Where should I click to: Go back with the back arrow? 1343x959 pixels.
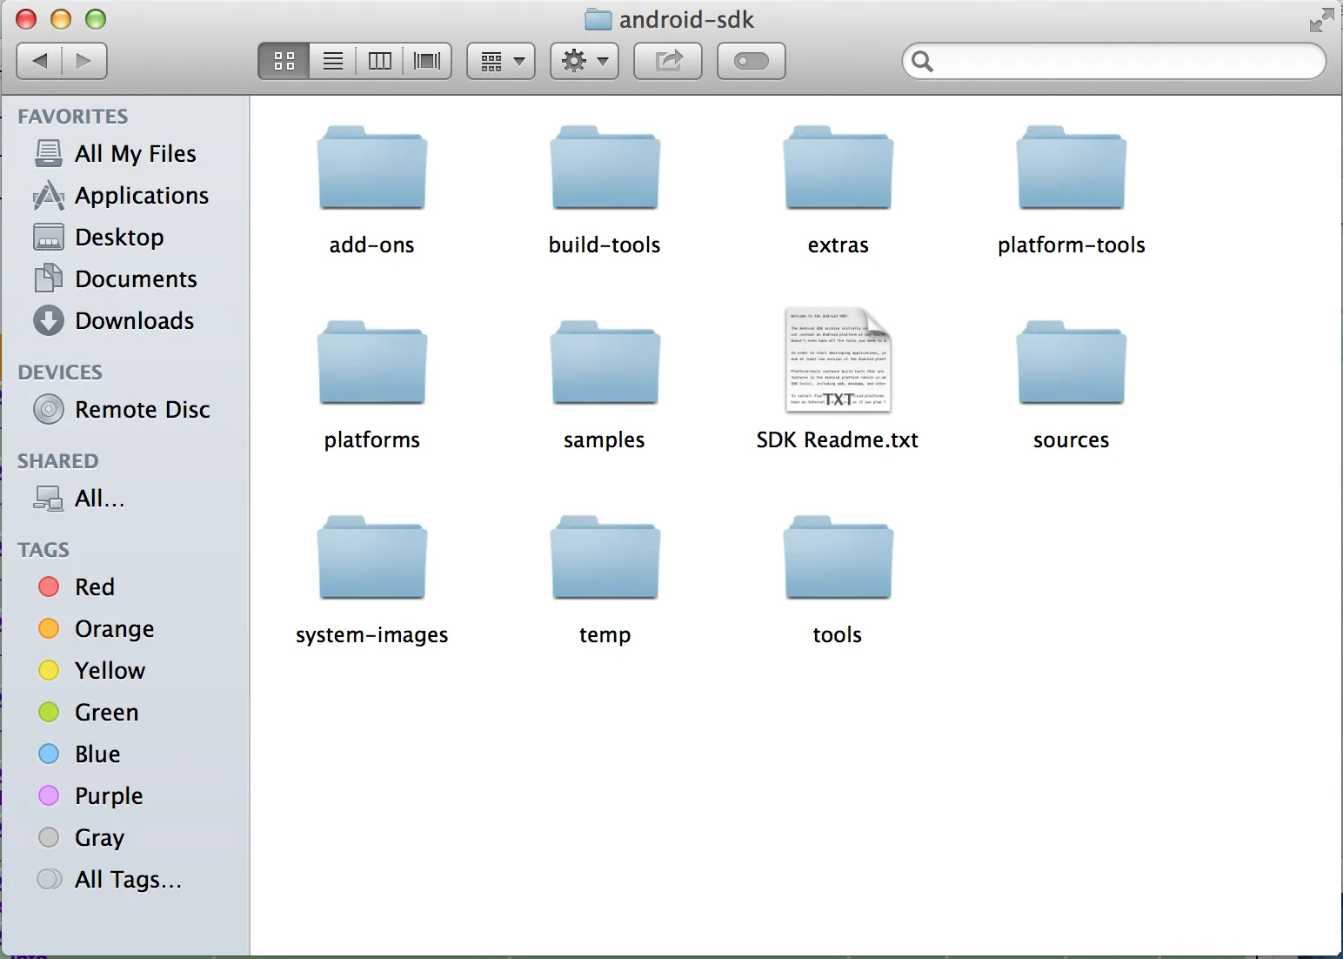click(x=39, y=61)
